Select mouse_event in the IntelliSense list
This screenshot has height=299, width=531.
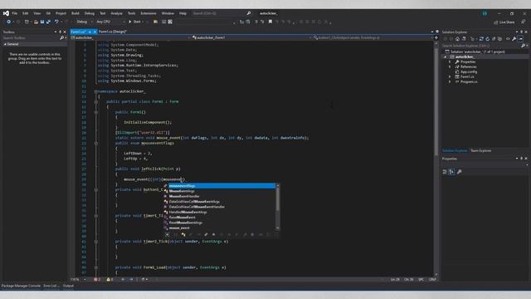[219, 228]
